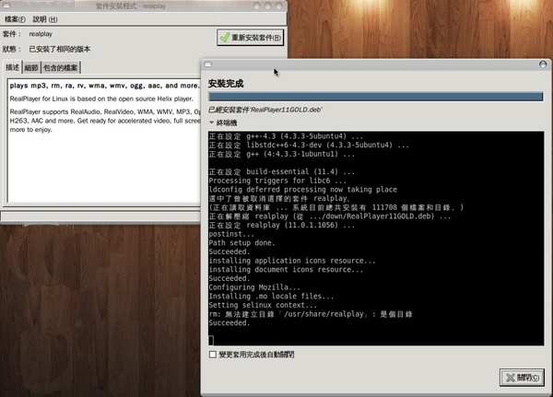Click the 關閉(C) button
The width and height of the screenshot is (553, 397).
[522, 378]
